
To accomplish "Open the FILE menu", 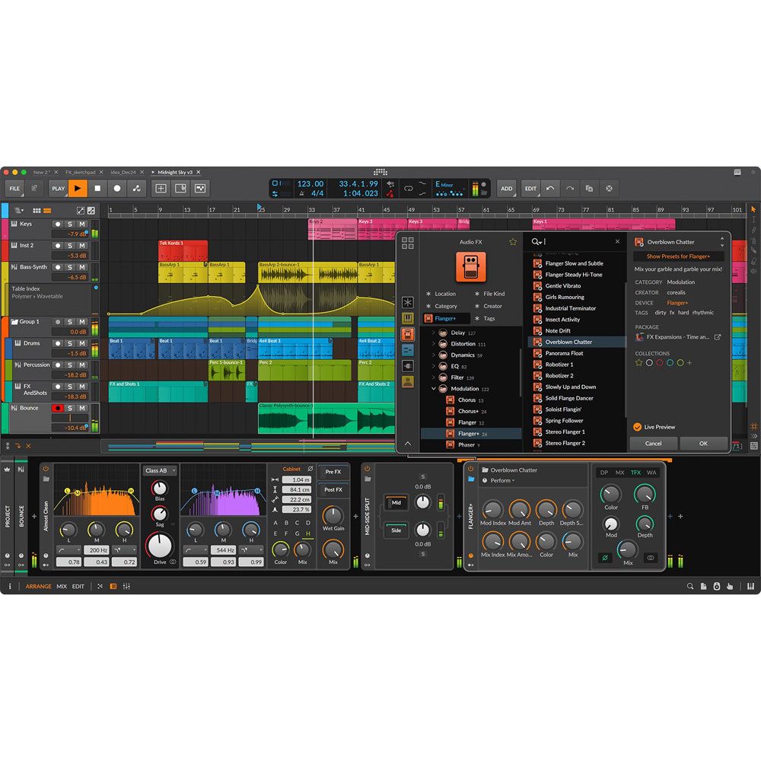I will point(14,188).
